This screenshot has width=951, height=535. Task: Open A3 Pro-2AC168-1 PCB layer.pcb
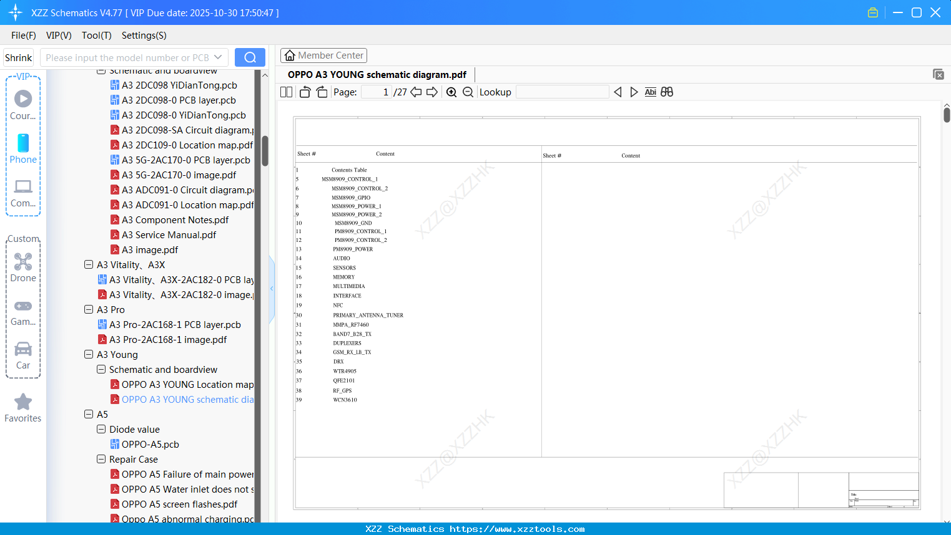(175, 324)
